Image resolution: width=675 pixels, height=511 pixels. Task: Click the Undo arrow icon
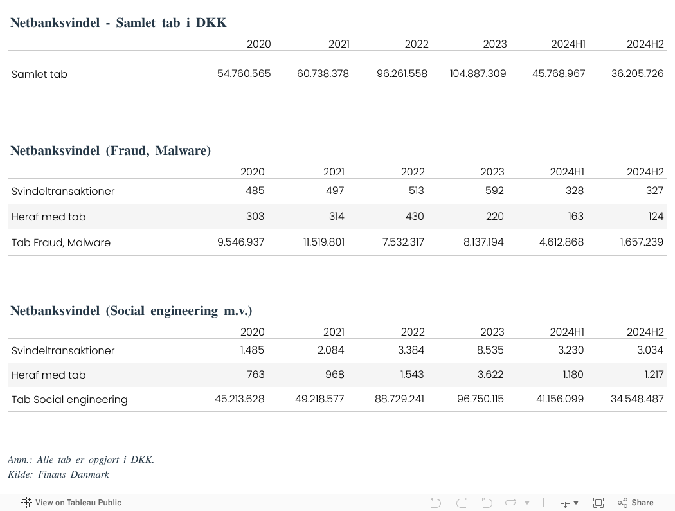click(x=436, y=503)
